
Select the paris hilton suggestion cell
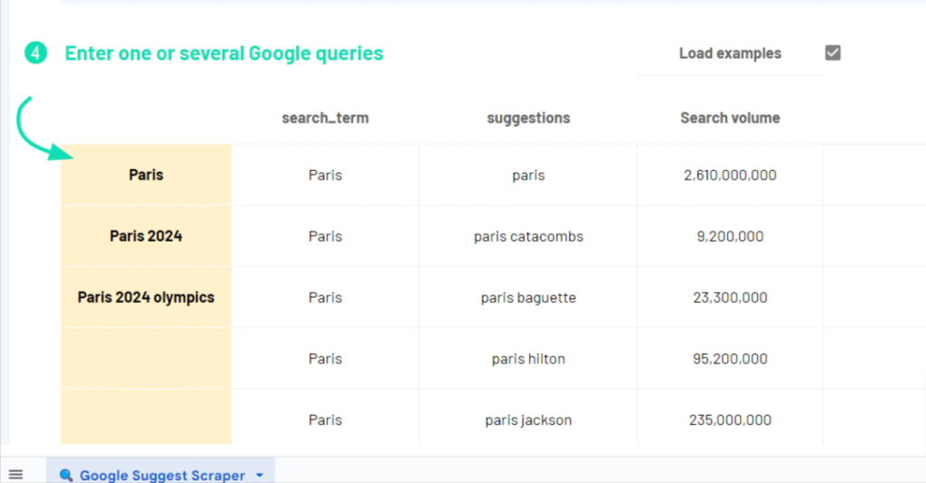pyautogui.click(x=528, y=358)
